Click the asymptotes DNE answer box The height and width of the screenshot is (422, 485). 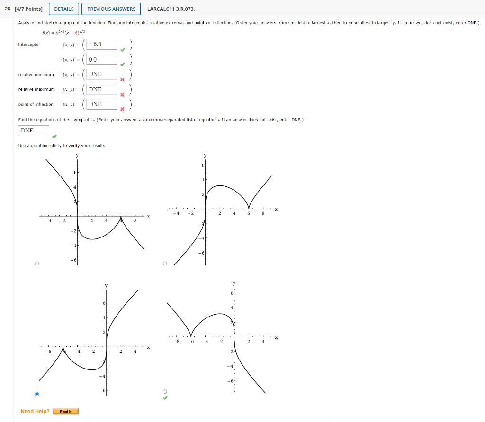[33, 130]
